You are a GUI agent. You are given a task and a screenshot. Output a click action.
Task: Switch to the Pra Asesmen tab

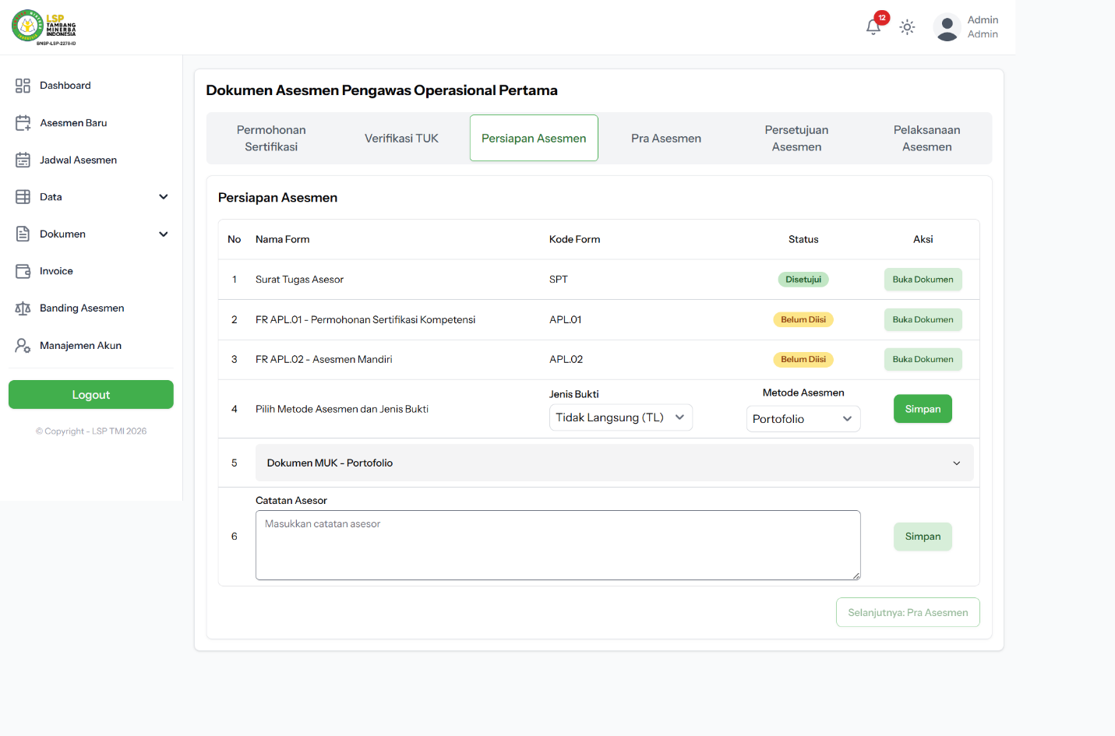pyautogui.click(x=666, y=139)
